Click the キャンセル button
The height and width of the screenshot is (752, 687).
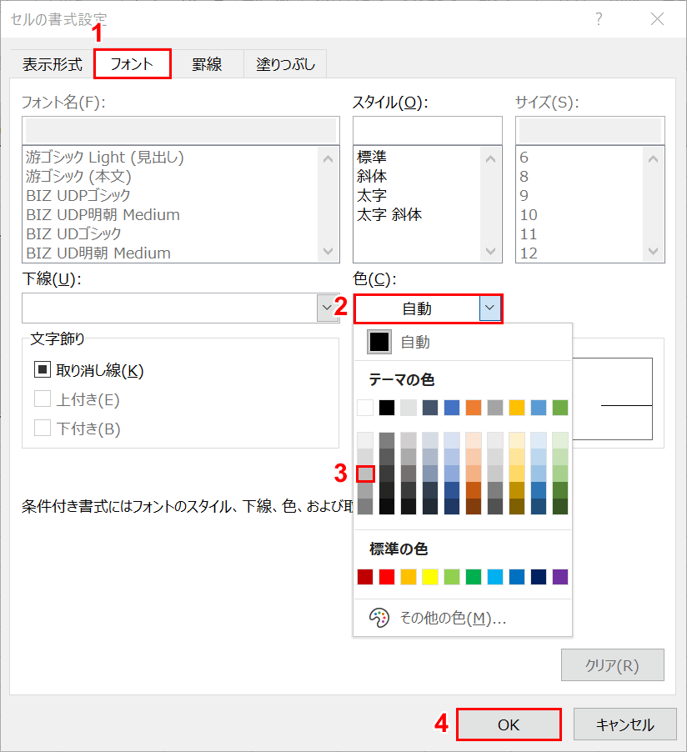point(625,724)
